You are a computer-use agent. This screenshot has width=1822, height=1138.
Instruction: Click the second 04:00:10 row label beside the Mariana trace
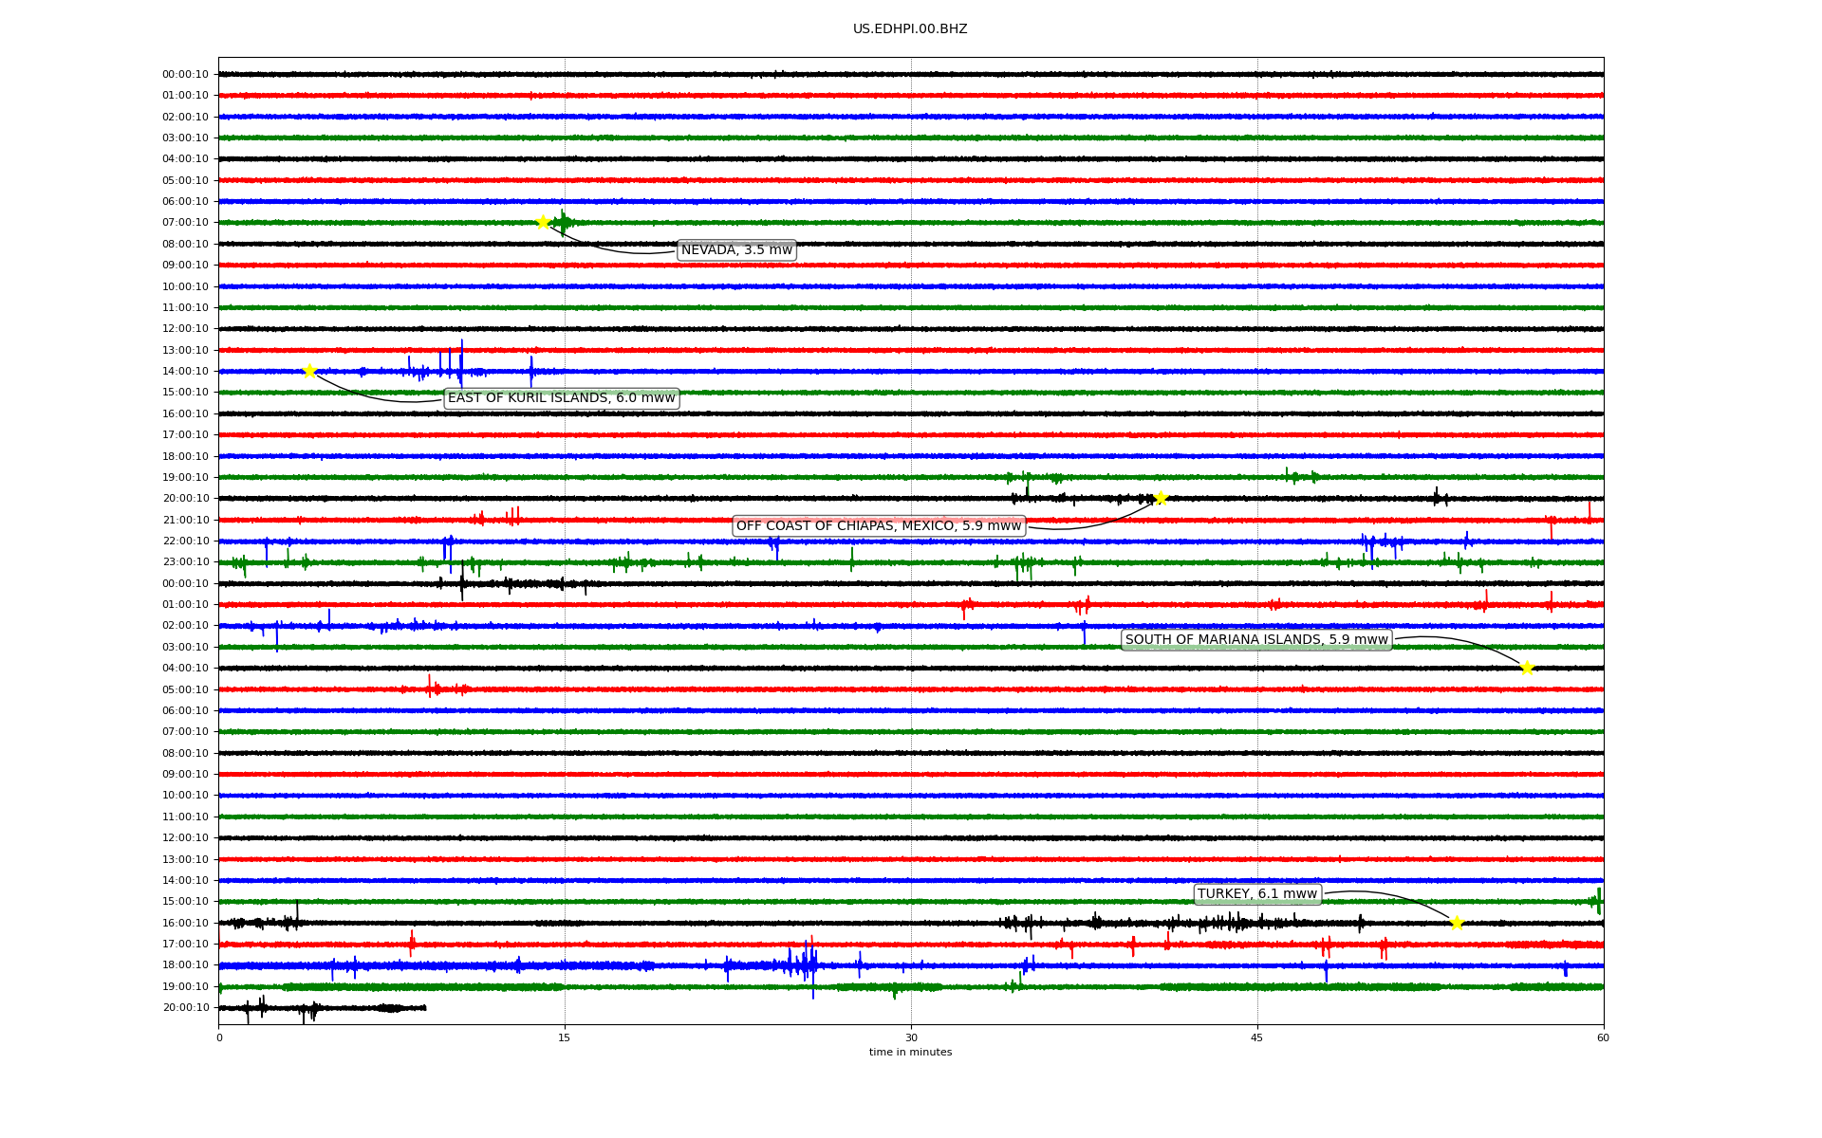[x=185, y=669]
